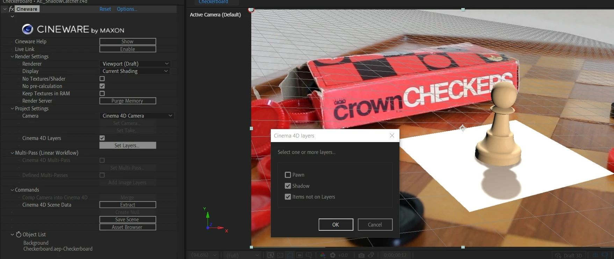This screenshot has width=614, height=259.
Task: Toggle the Cinema 4D Layers checkbox
Action: click(102, 138)
